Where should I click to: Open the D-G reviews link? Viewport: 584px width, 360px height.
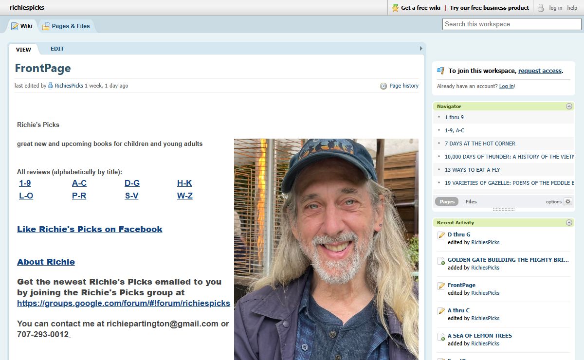tap(132, 183)
